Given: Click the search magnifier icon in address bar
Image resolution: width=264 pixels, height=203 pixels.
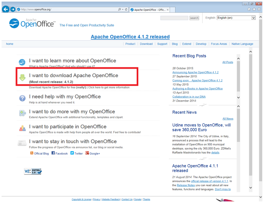Looking at the screenshot, I should 119,9.
